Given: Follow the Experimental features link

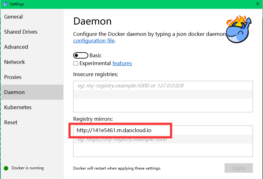Looking at the screenshot, I should click(x=122, y=63).
